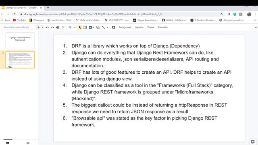
Task: Click the Background button
Action: tap(125, 27)
